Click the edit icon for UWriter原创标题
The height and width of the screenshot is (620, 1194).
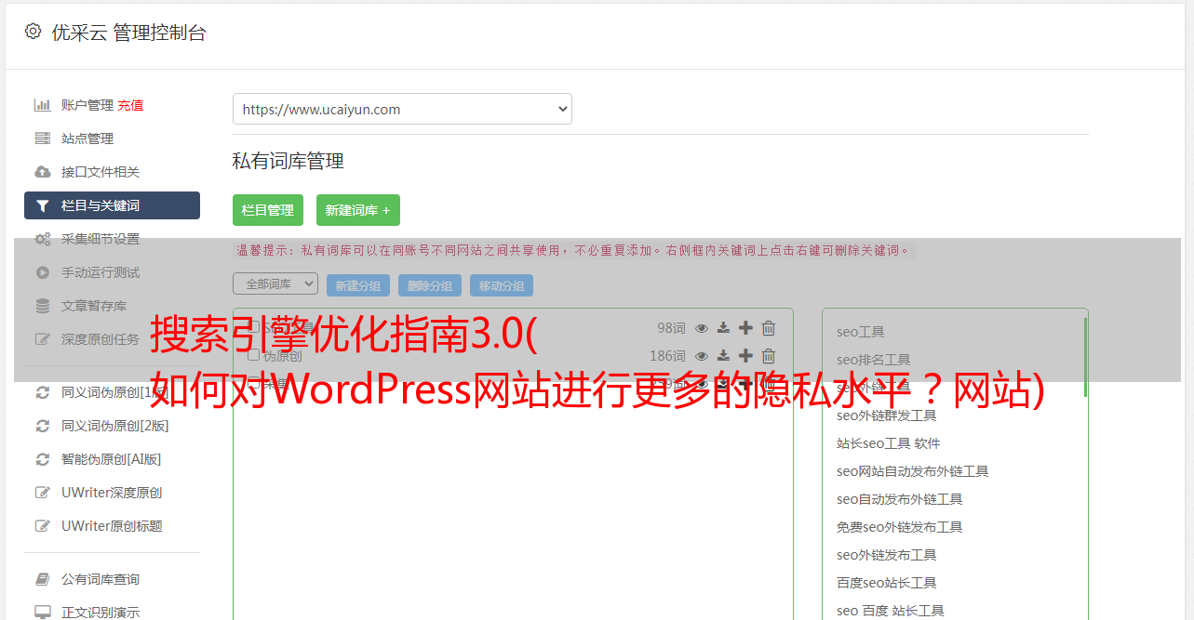coord(43,526)
